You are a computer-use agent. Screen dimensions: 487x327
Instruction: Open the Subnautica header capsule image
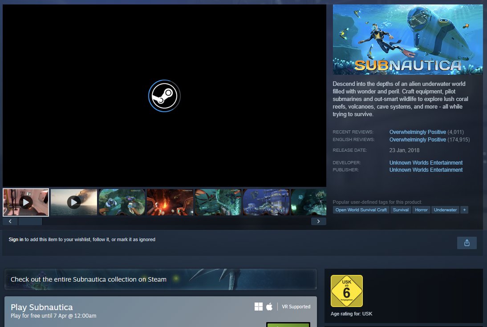(x=408, y=40)
